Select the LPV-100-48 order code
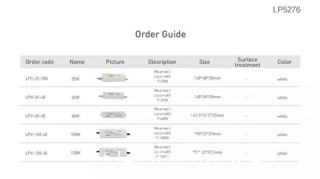The height and width of the screenshot is (179, 320). (x=36, y=134)
